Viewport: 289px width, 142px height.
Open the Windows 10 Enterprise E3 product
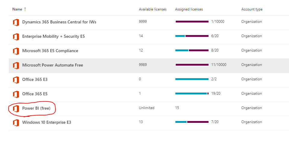pos(47,122)
